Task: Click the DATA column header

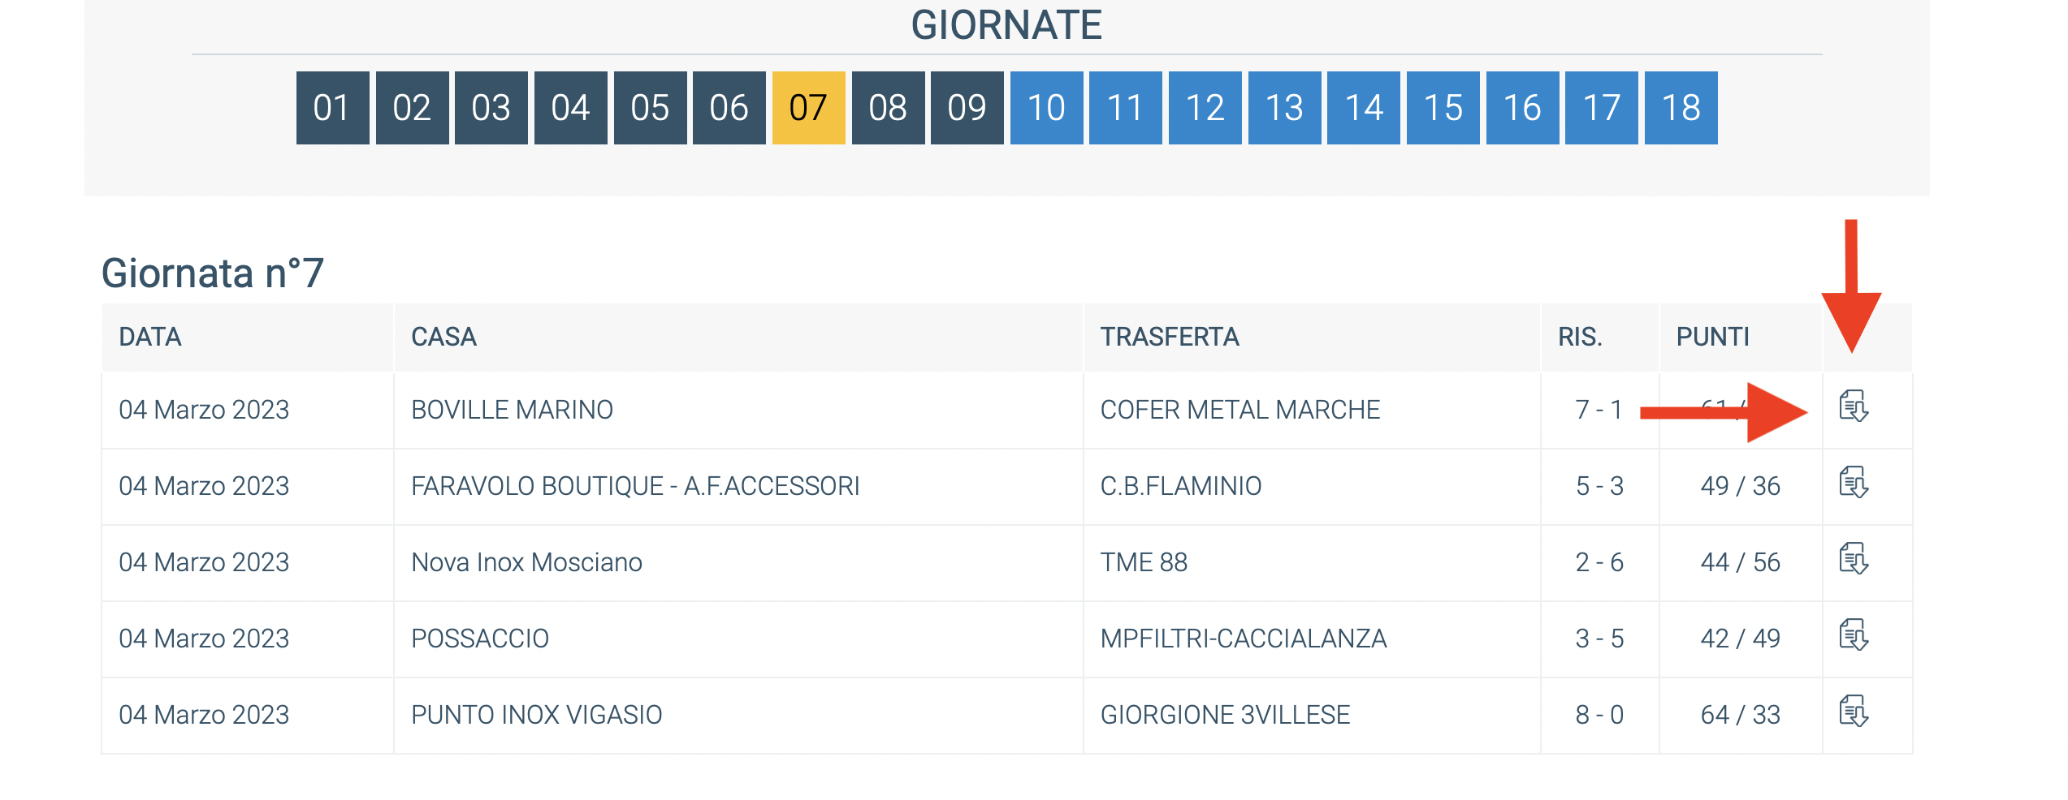Action: click(150, 337)
